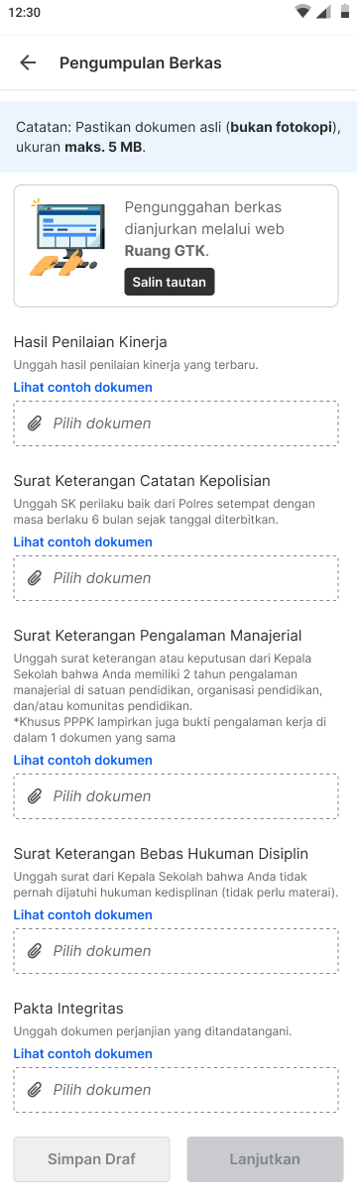
Task: Tap paperclip icon for Hasil Penilaian Kinerja
Action: (35, 423)
